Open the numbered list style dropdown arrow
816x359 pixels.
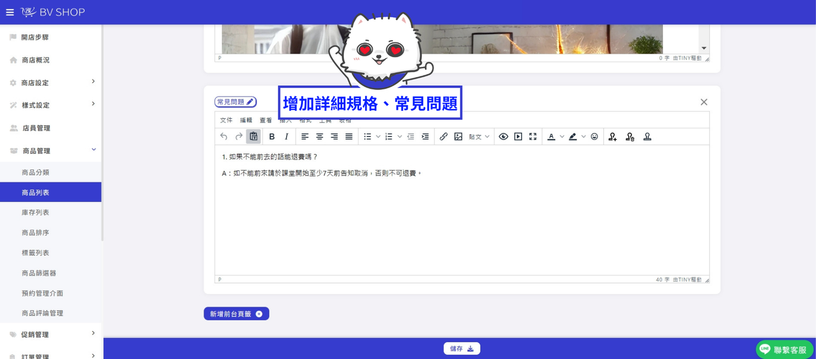pos(400,137)
